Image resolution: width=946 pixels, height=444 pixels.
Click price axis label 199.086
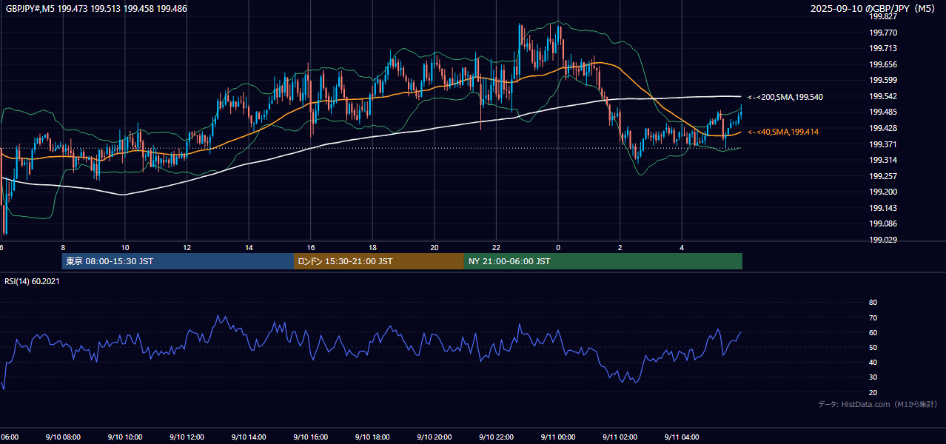coord(883,223)
